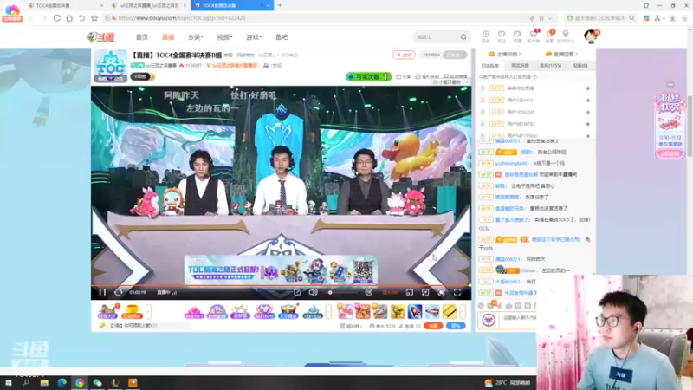Click the share link under stream title
This screenshot has width=693, height=390.
coord(403,76)
